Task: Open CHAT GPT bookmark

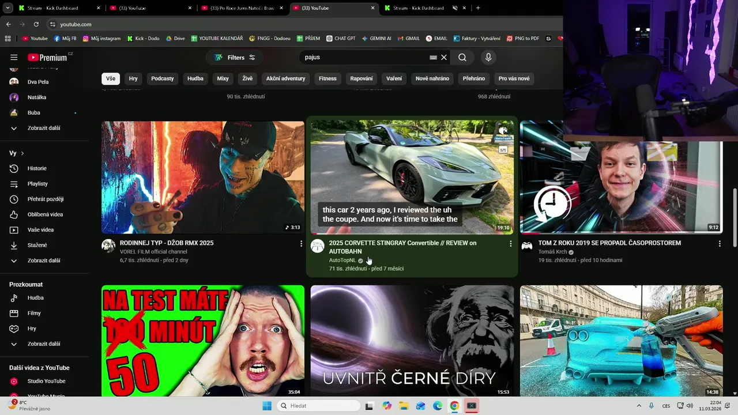Action: [x=341, y=39]
